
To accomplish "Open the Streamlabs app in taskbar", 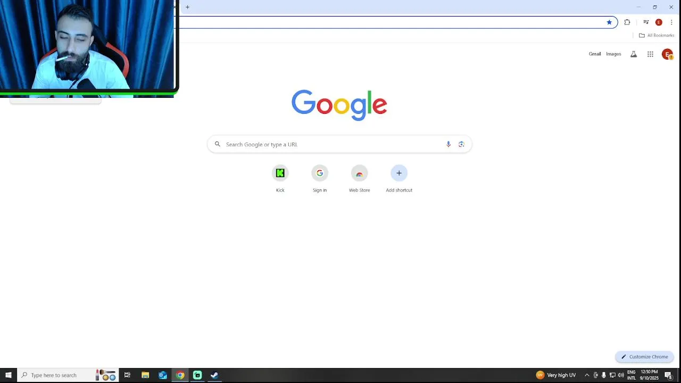I will point(197,375).
